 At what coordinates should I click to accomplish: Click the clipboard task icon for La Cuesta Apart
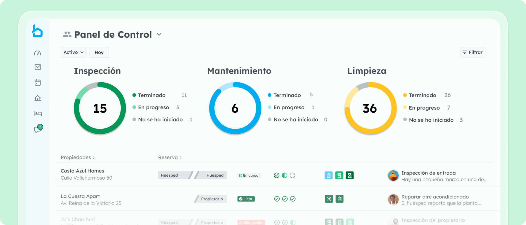click(340, 199)
